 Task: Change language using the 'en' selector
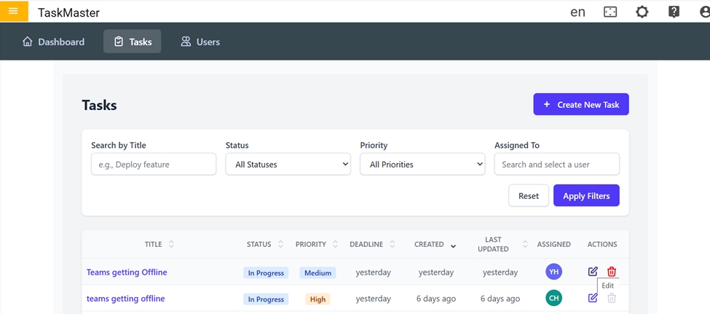pyautogui.click(x=577, y=12)
